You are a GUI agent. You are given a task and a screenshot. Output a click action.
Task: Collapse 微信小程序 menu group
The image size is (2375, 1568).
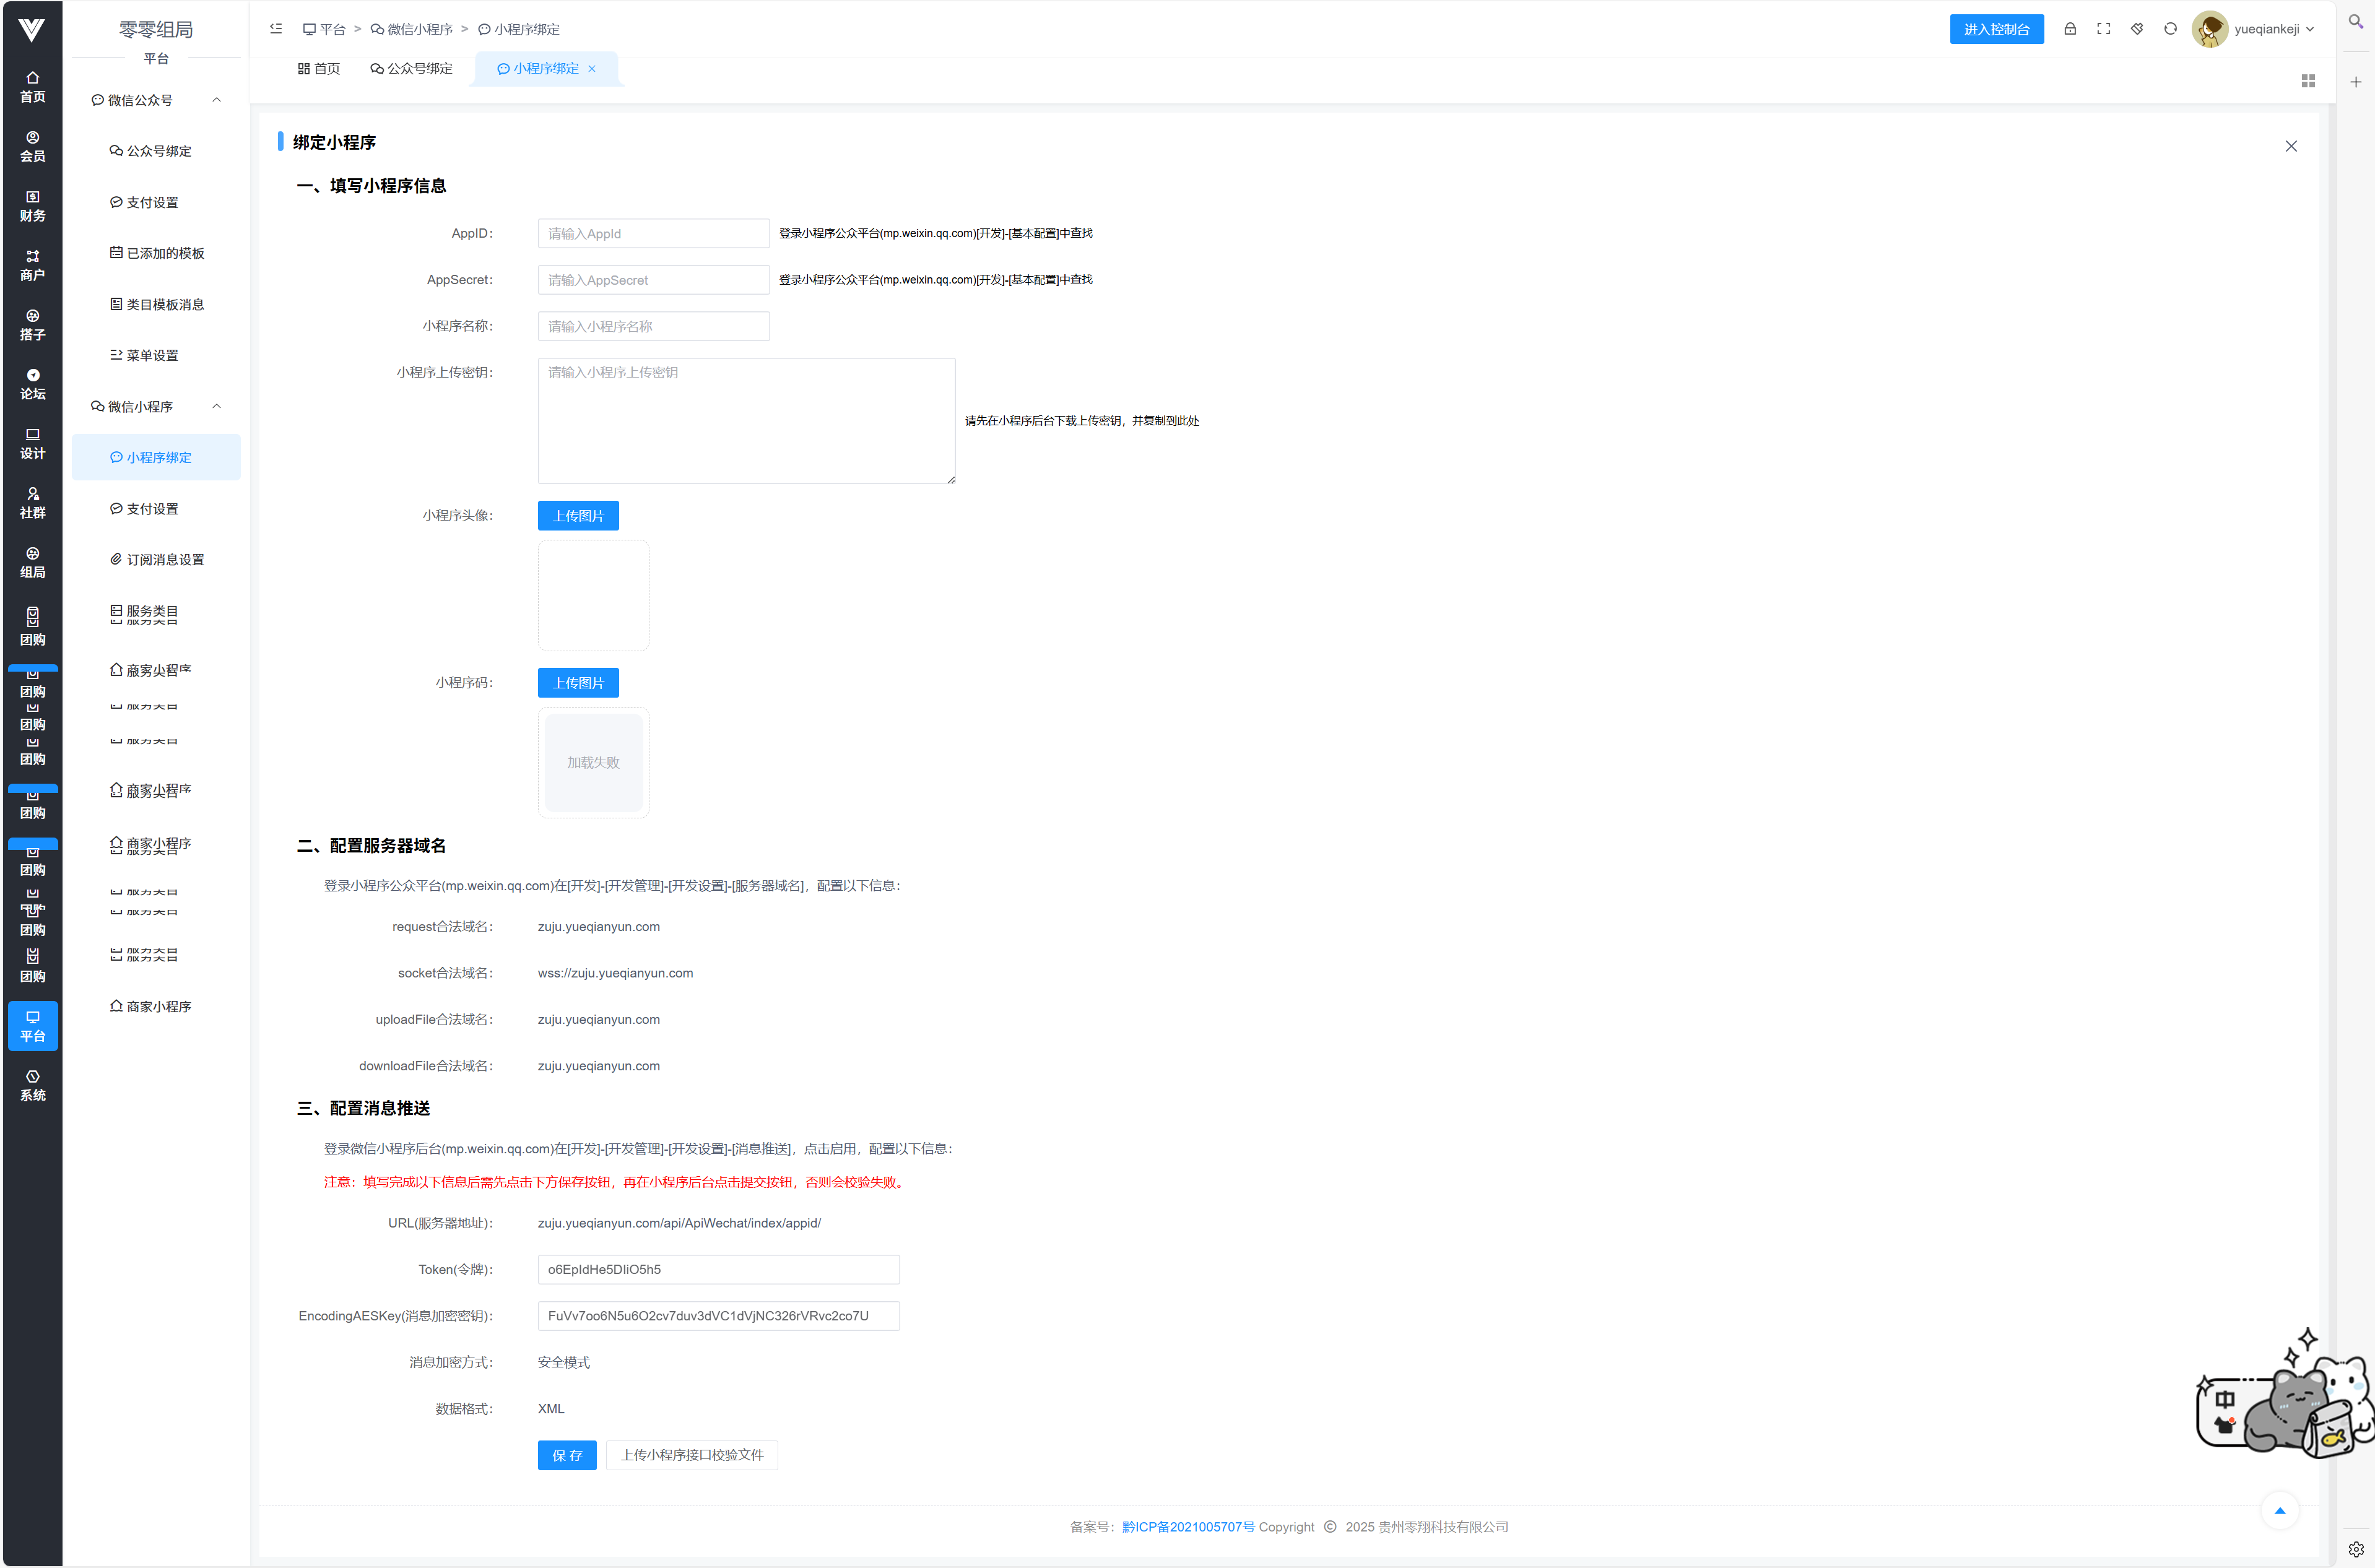coord(216,406)
